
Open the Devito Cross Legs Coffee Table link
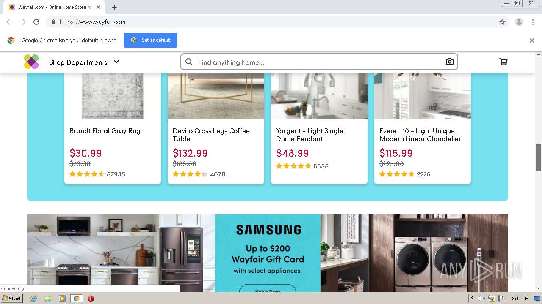coord(211,135)
